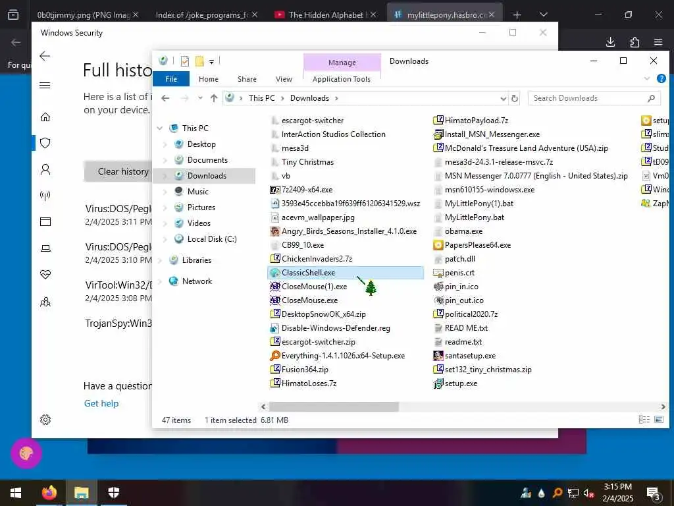Click the Properties icon in Explorer quick access toolbar
Image resolution: width=674 pixels, height=506 pixels.
pyautogui.click(x=185, y=61)
